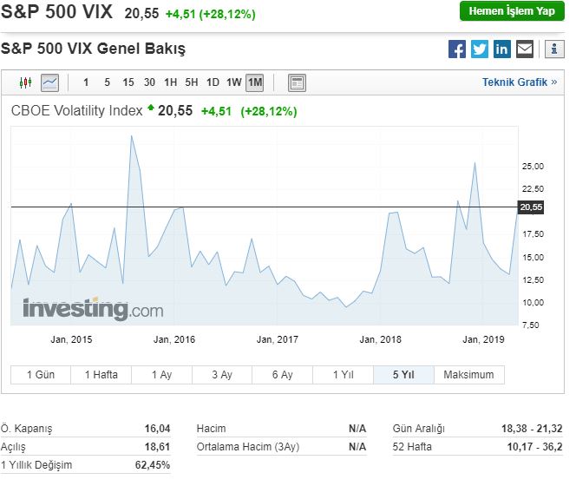Click the Ortalama Hacim (3Ay) label
This screenshot has height=486, width=576.
point(248,447)
